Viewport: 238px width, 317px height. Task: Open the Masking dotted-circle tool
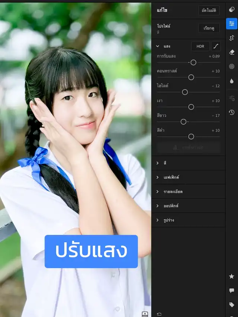click(232, 67)
